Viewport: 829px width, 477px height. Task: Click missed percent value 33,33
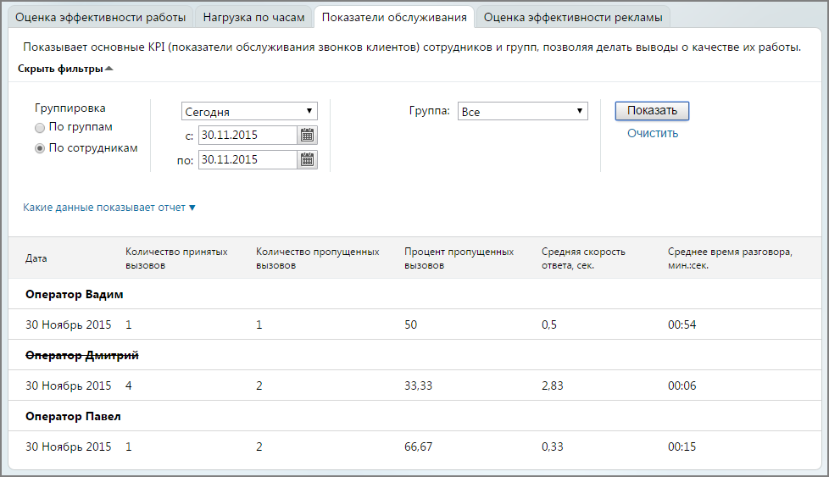tap(418, 385)
